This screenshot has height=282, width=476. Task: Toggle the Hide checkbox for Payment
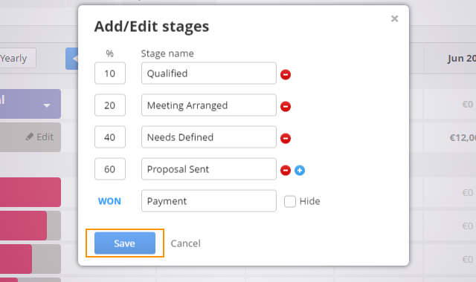(290, 201)
